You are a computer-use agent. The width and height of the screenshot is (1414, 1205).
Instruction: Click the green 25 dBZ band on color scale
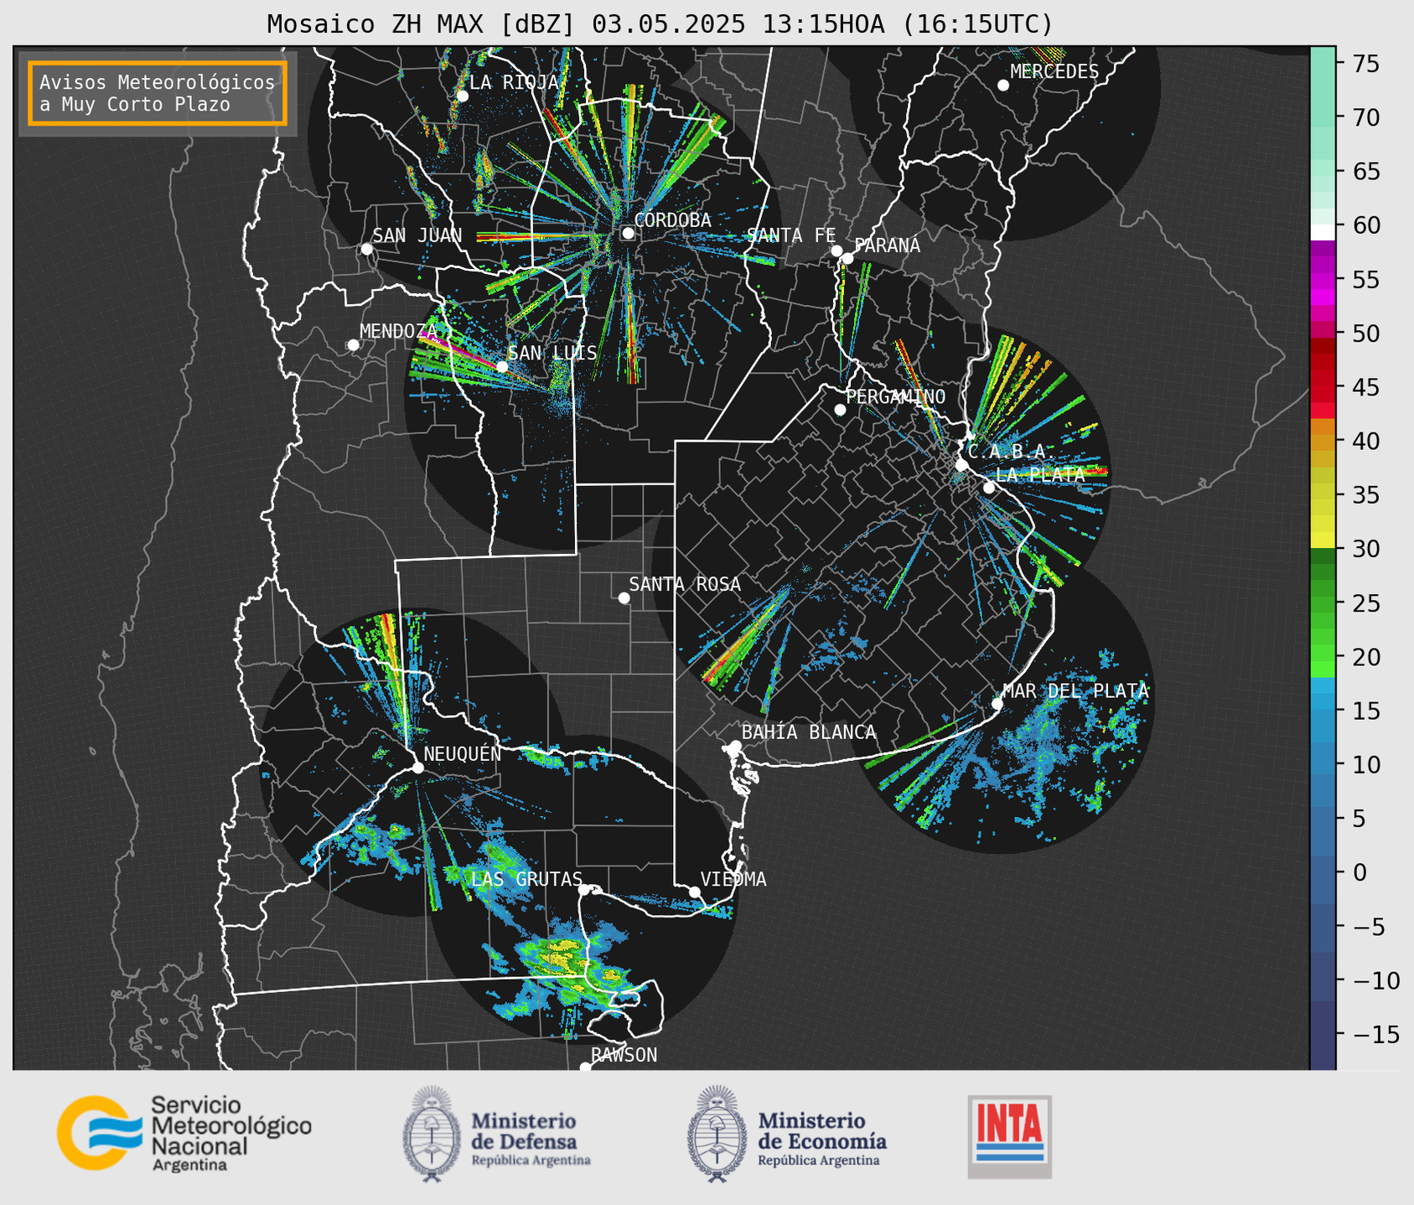(x=1323, y=603)
